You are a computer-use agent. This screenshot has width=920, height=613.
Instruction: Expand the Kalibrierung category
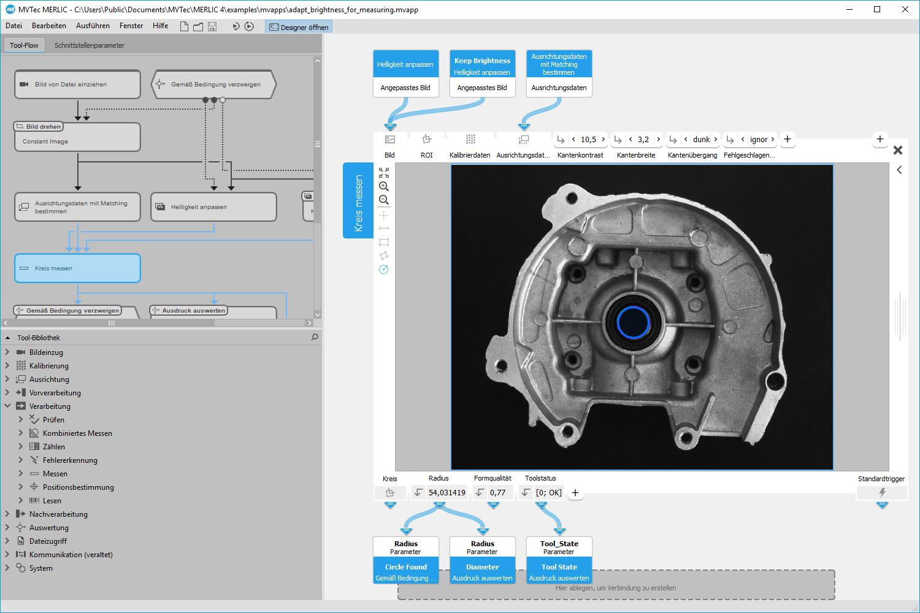click(x=7, y=365)
